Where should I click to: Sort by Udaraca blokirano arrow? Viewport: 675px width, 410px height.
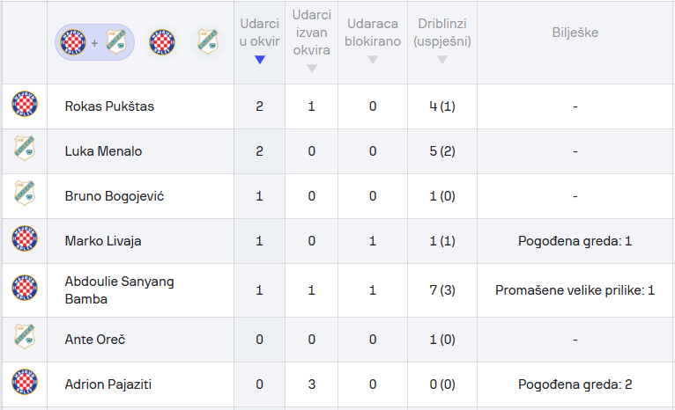pos(373,60)
